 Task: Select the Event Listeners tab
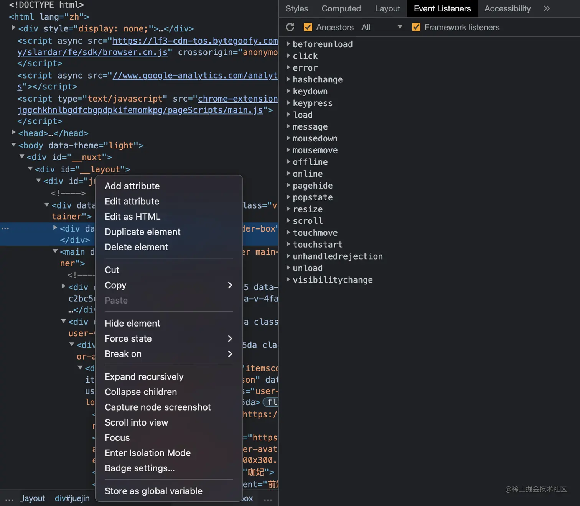[x=442, y=8]
